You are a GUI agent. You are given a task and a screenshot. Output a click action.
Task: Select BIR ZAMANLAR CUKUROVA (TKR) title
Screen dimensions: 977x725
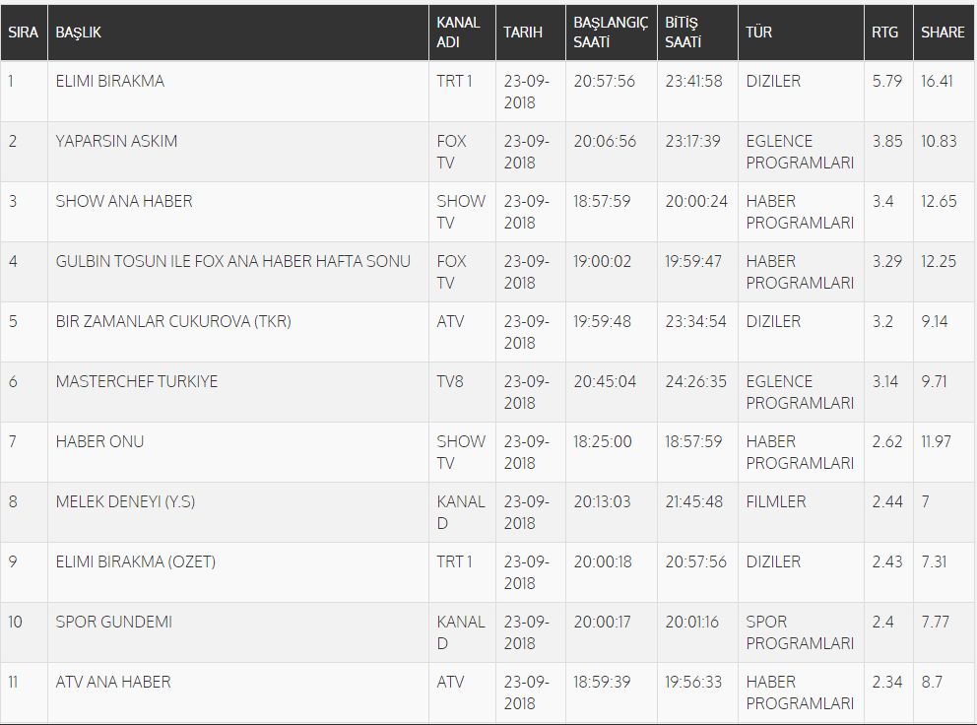[173, 322]
